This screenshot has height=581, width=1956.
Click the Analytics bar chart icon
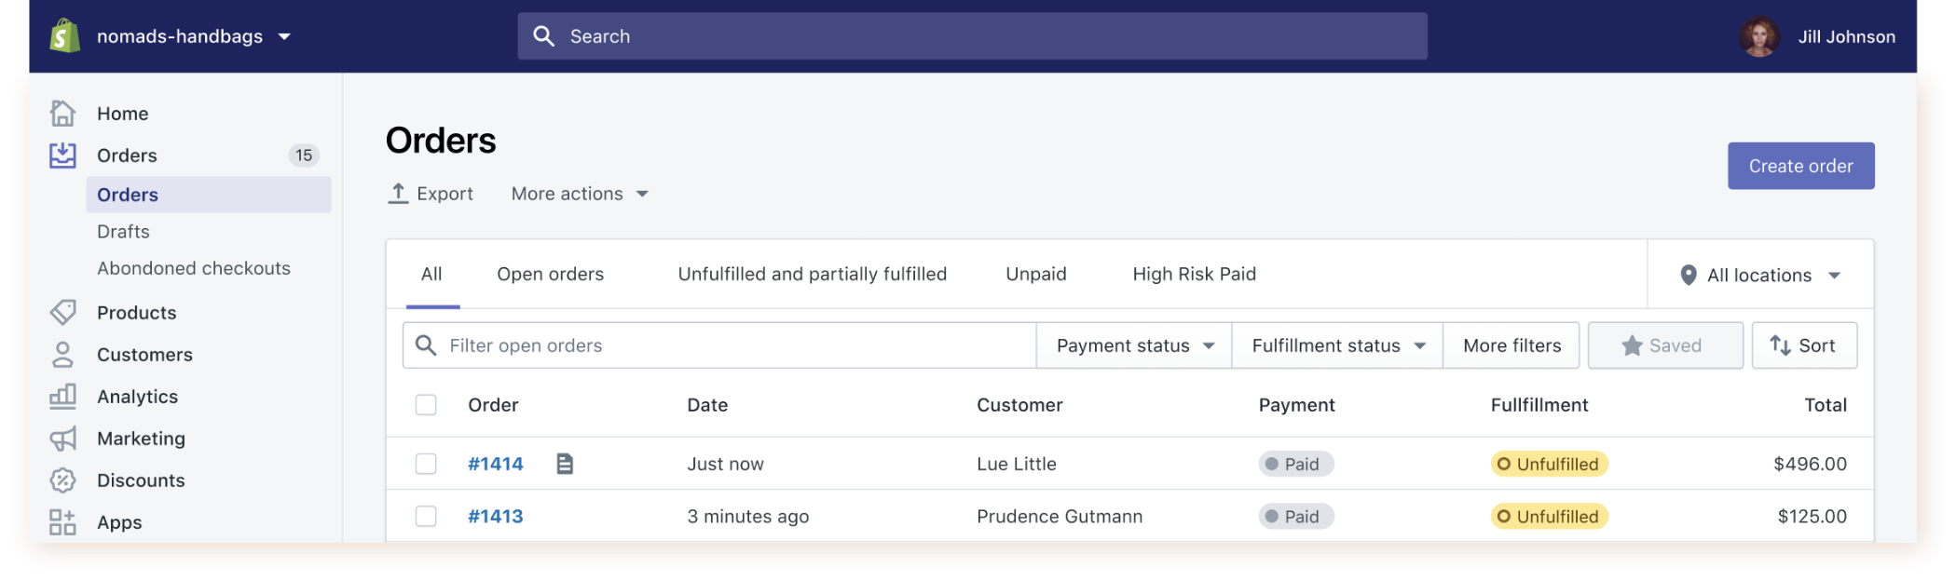click(62, 397)
